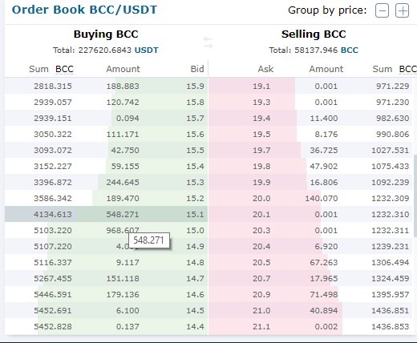
Task: Click buy amount 151.118
Action: [x=123, y=278]
